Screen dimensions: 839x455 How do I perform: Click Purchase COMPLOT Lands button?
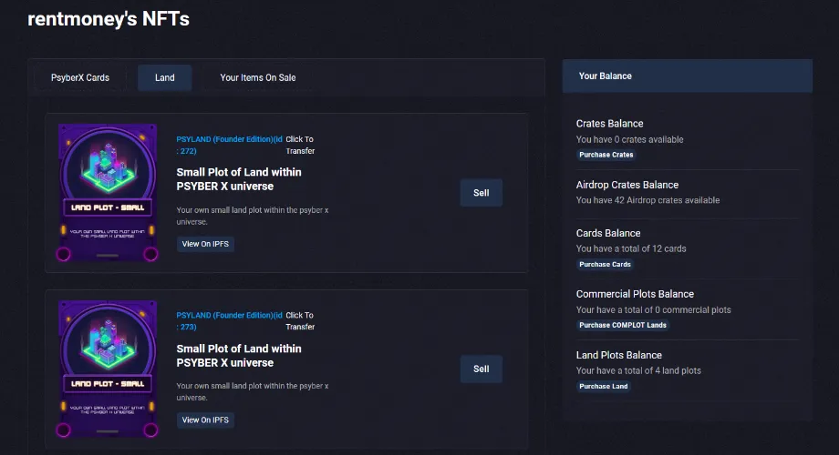click(623, 325)
